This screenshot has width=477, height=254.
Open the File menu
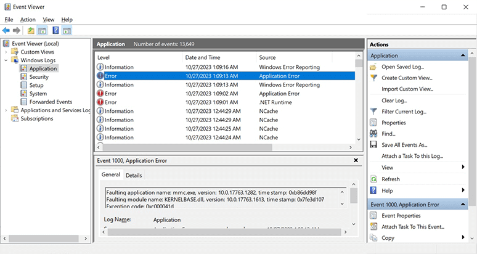click(9, 20)
